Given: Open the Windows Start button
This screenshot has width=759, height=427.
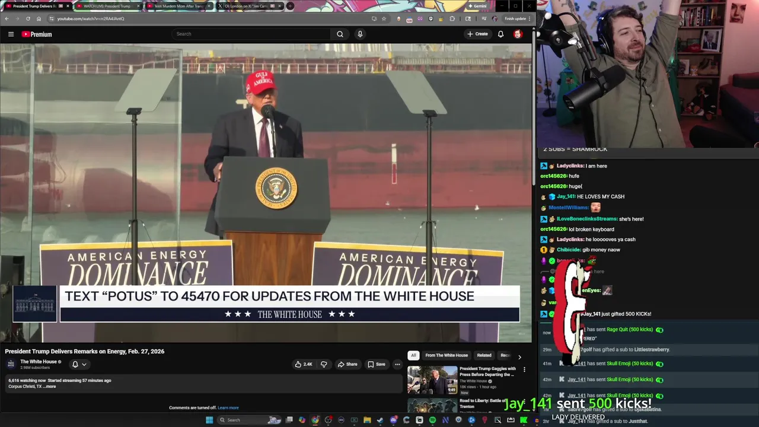Looking at the screenshot, I should click(x=209, y=420).
